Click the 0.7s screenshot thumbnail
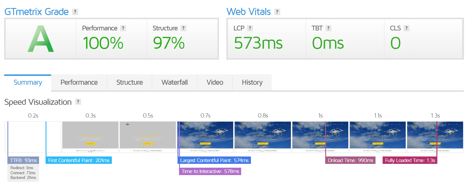The width and height of the screenshot is (469, 186). tap(205, 137)
